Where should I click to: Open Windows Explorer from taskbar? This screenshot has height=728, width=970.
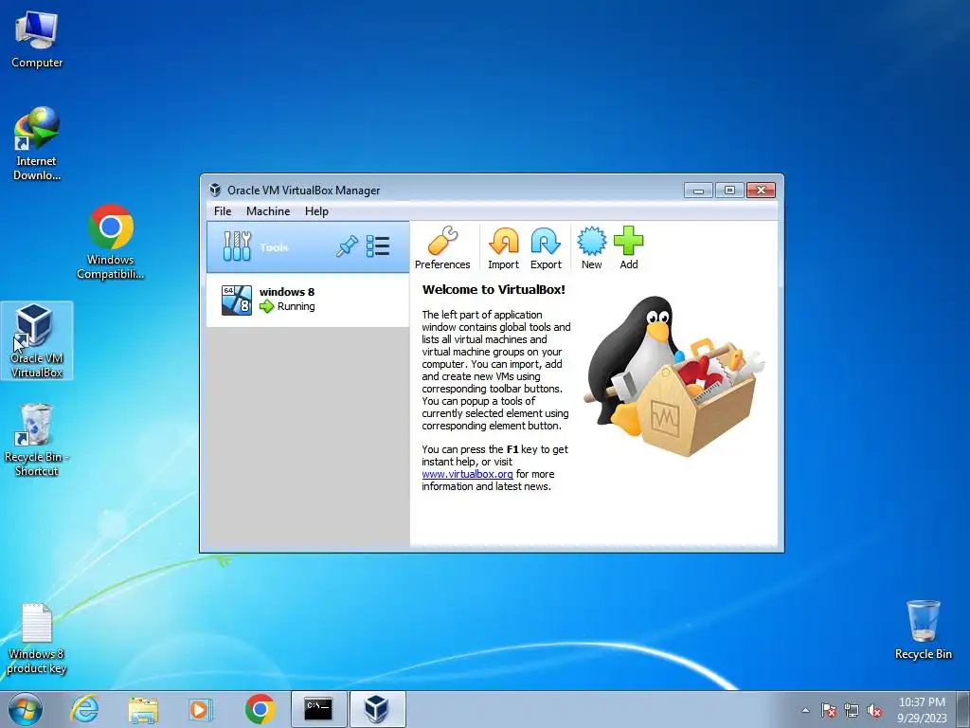pos(143,709)
